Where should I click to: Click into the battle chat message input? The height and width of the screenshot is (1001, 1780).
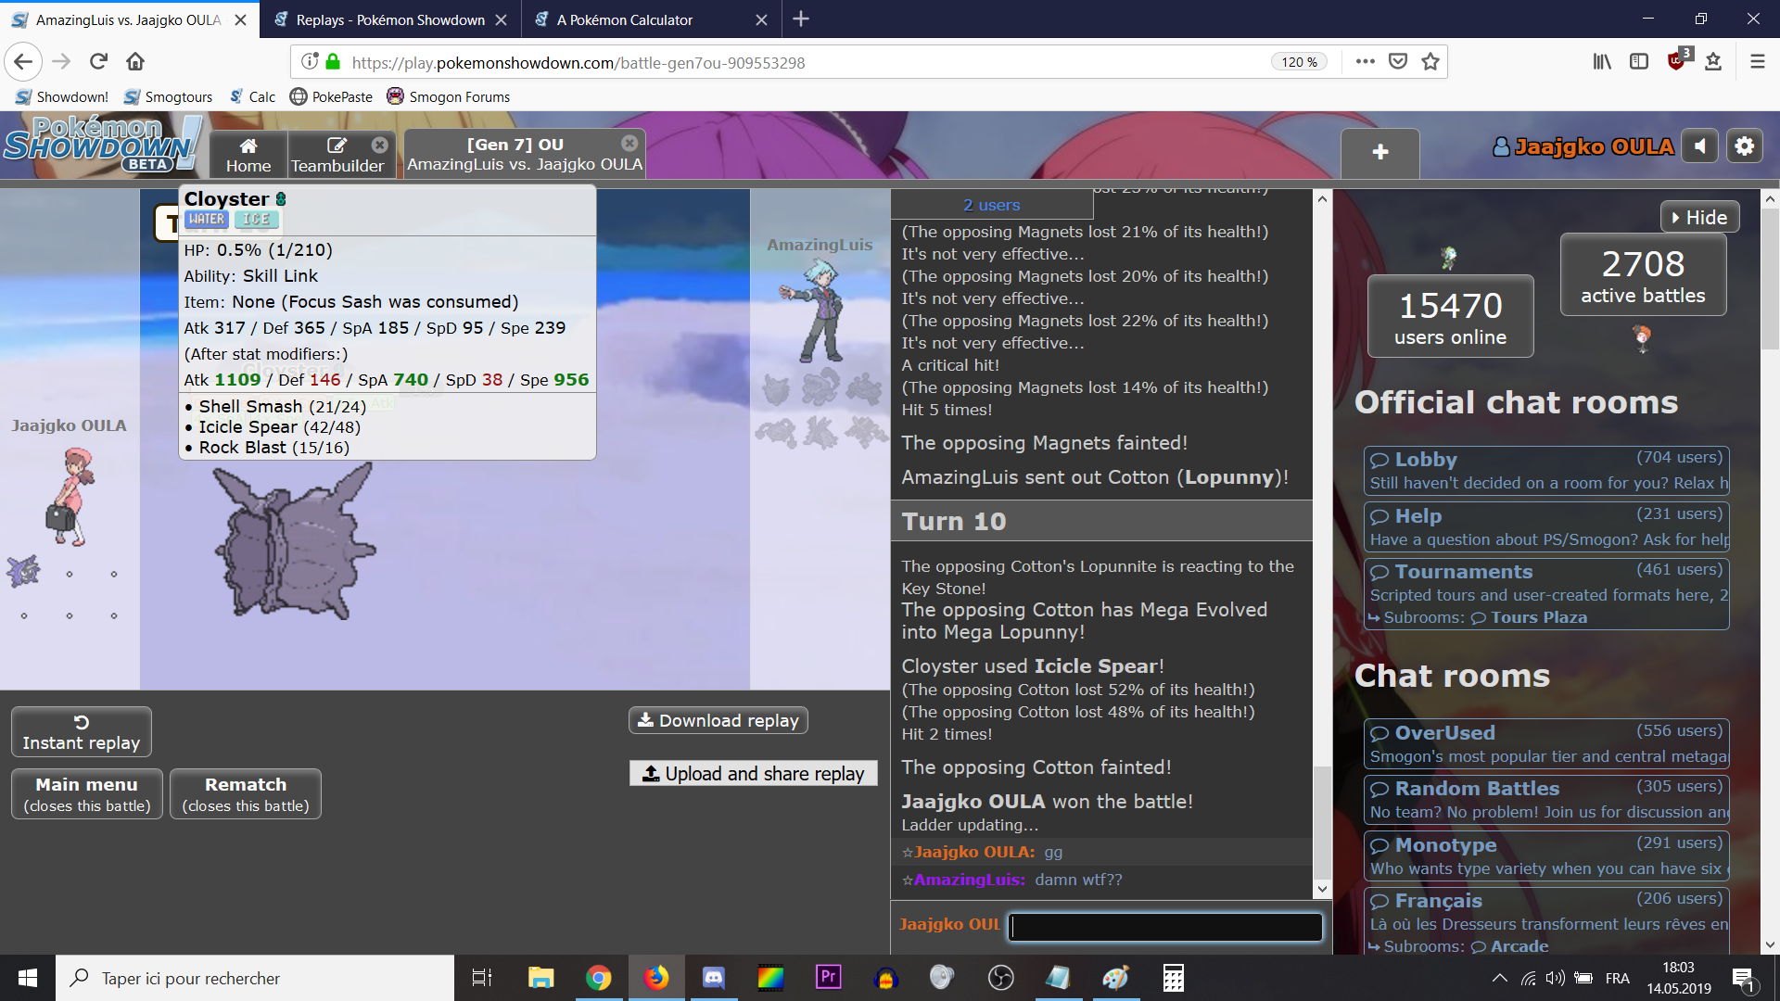pyautogui.click(x=1165, y=926)
